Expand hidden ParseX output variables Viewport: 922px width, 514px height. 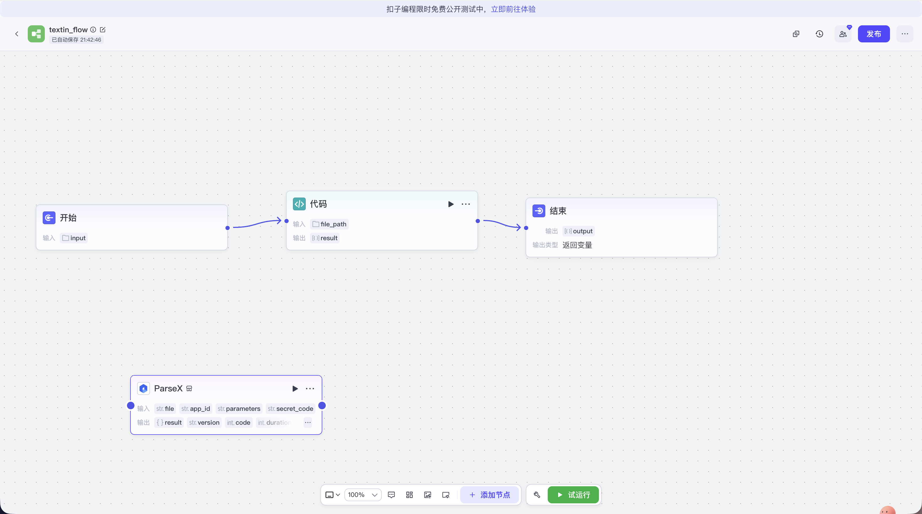[x=308, y=423]
